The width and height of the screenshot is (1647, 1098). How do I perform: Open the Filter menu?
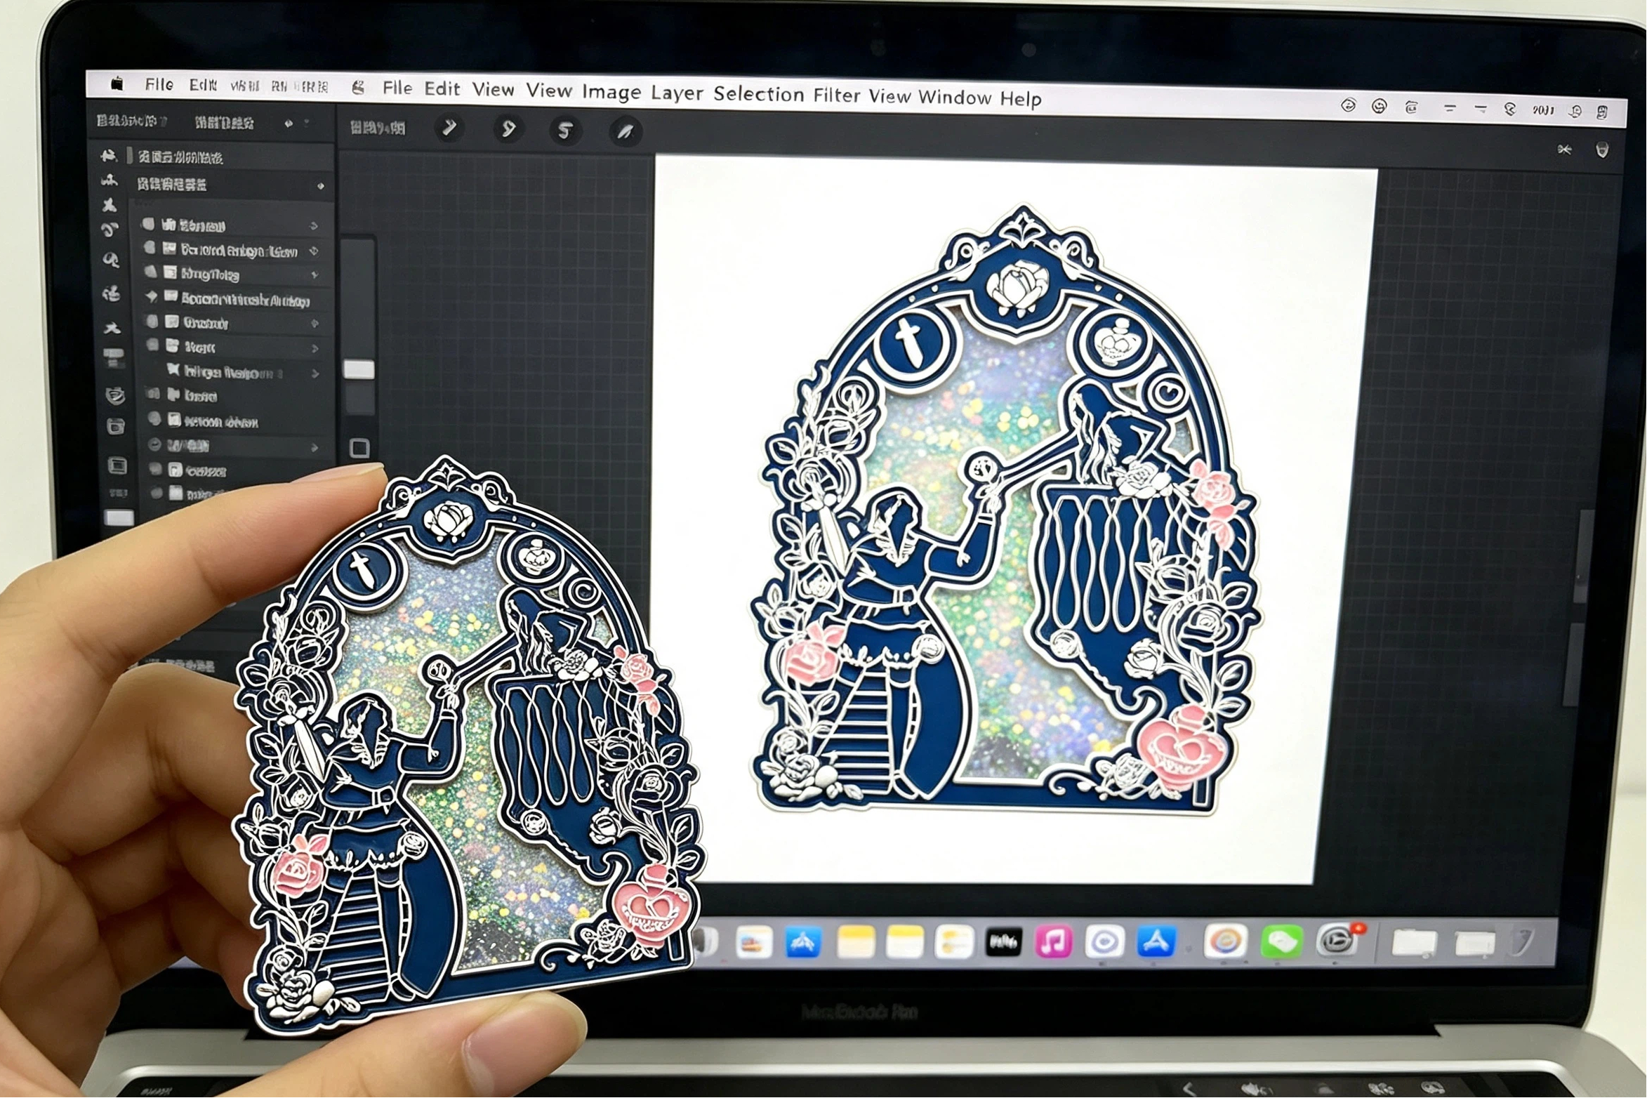(x=837, y=95)
